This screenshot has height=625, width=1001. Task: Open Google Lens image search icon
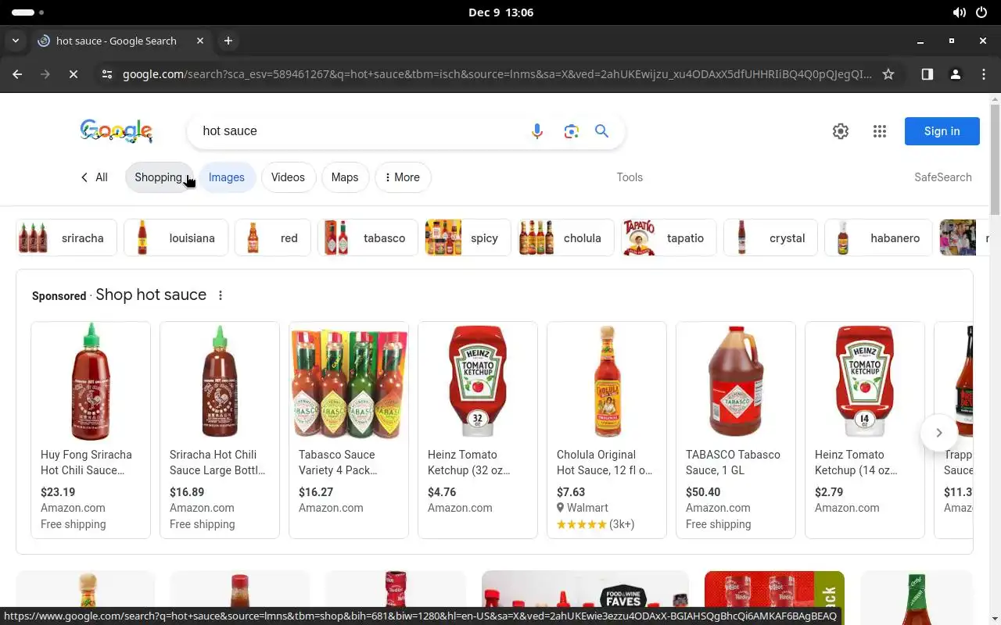(572, 131)
